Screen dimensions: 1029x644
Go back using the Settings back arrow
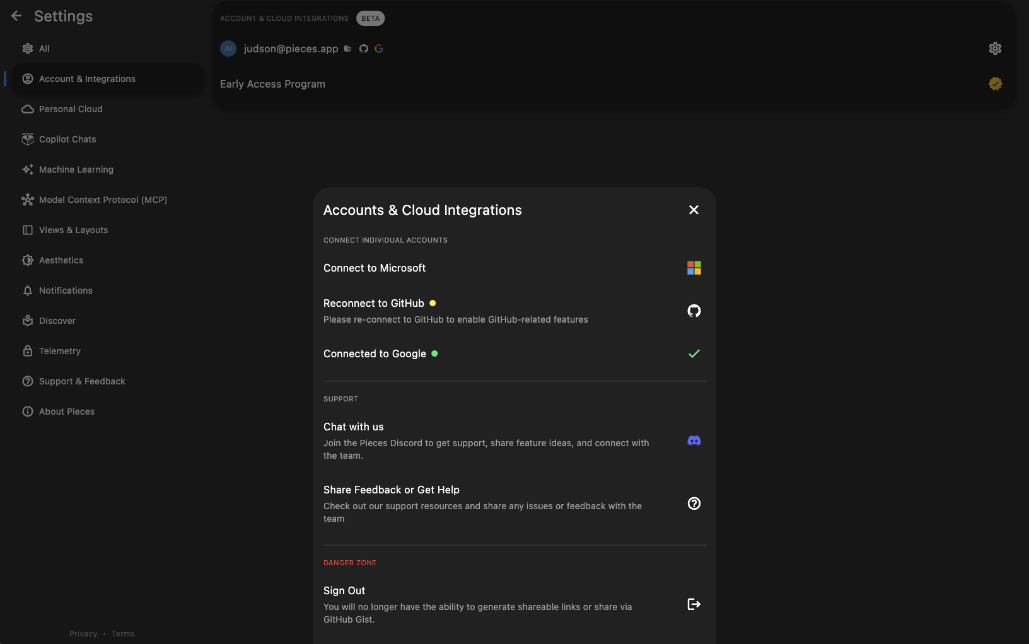pos(16,16)
